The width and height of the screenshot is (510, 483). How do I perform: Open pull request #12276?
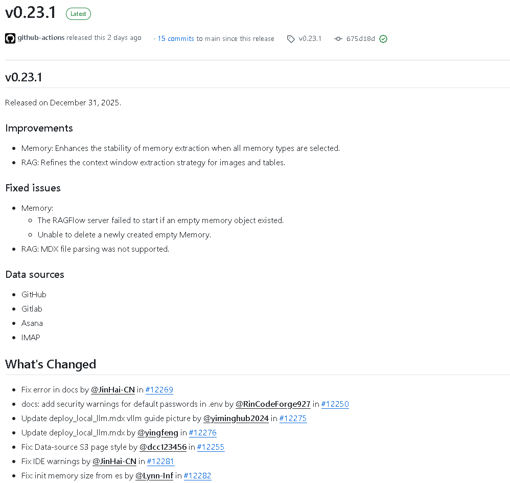[x=203, y=433]
